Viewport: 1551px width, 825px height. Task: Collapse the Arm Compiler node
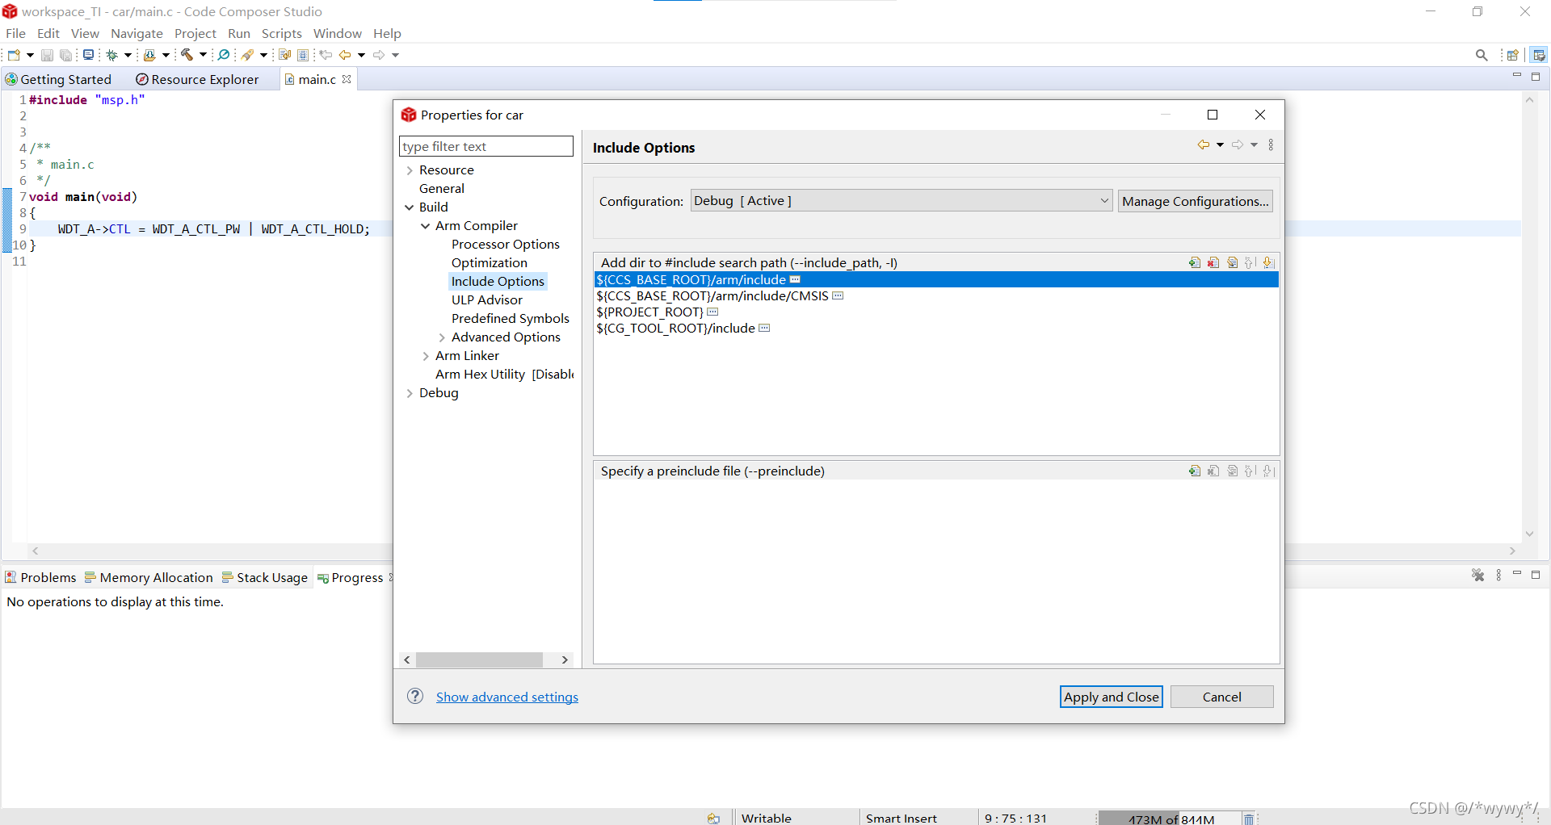pos(426,226)
